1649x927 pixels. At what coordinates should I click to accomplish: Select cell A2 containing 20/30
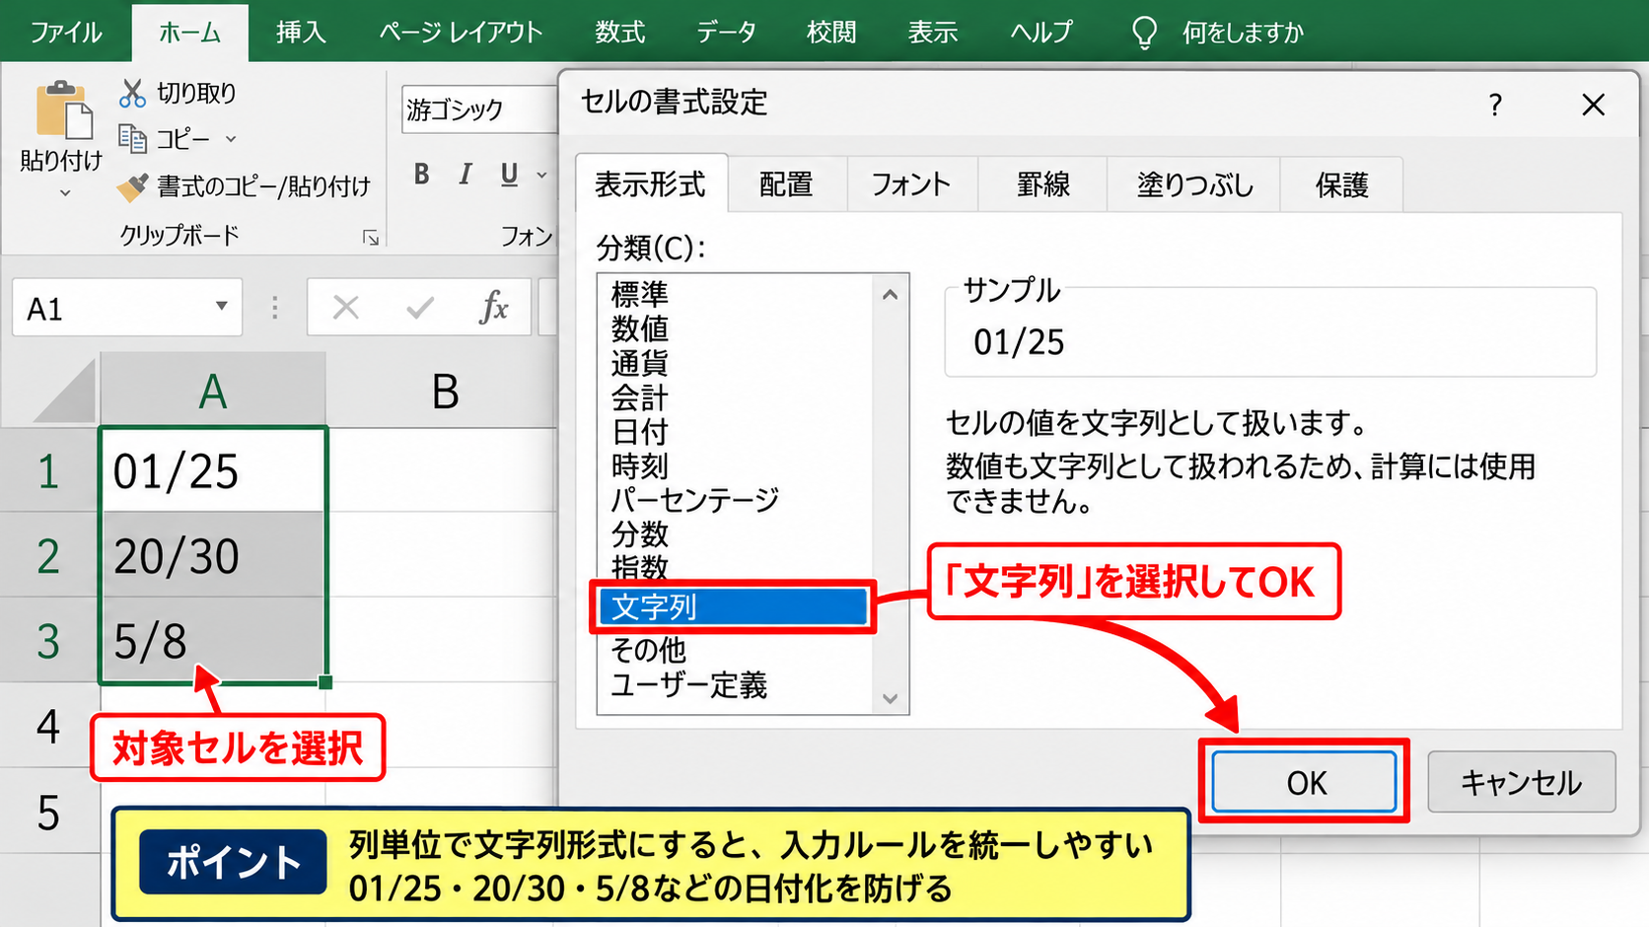click(x=213, y=555)
